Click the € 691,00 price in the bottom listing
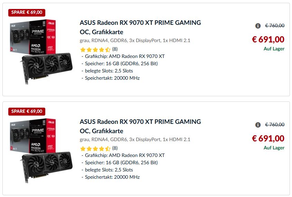Viewport: 292px width, 197px height. pyautogui.click(x=268, y=139)
